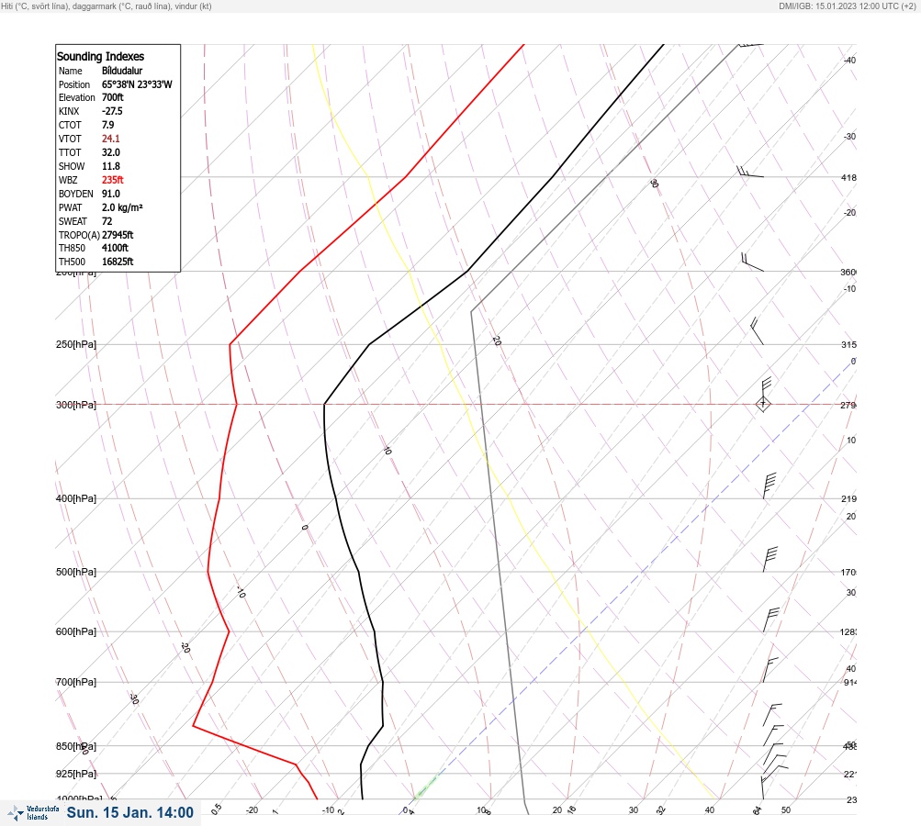The image size is (921, 826).
Task: Click the red WBZ value '235ft'
Action: pyautogui.click(x=113, y=180)
